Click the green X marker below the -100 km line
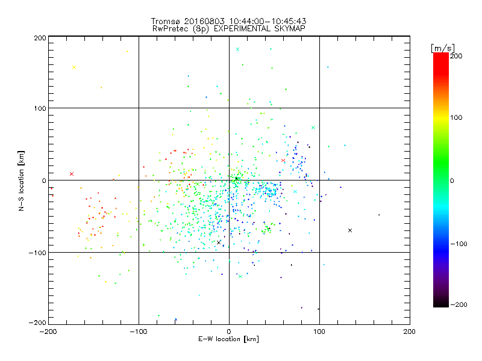Image resolution: width=482 pixels, height=361 pixels. pyautogui.click(x=240, y=276)
